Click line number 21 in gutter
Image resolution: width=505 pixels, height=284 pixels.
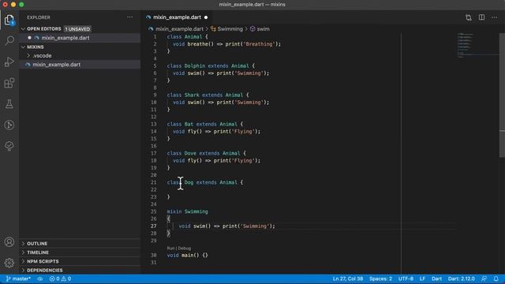[x=154, y=182]
